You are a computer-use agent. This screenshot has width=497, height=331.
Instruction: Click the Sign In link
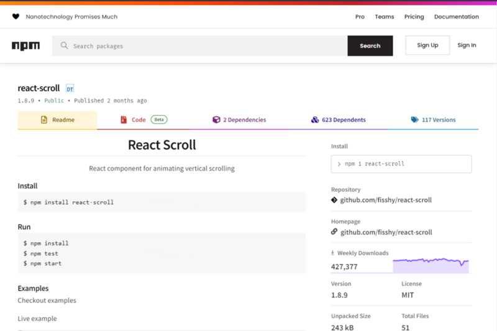[467, 45]
